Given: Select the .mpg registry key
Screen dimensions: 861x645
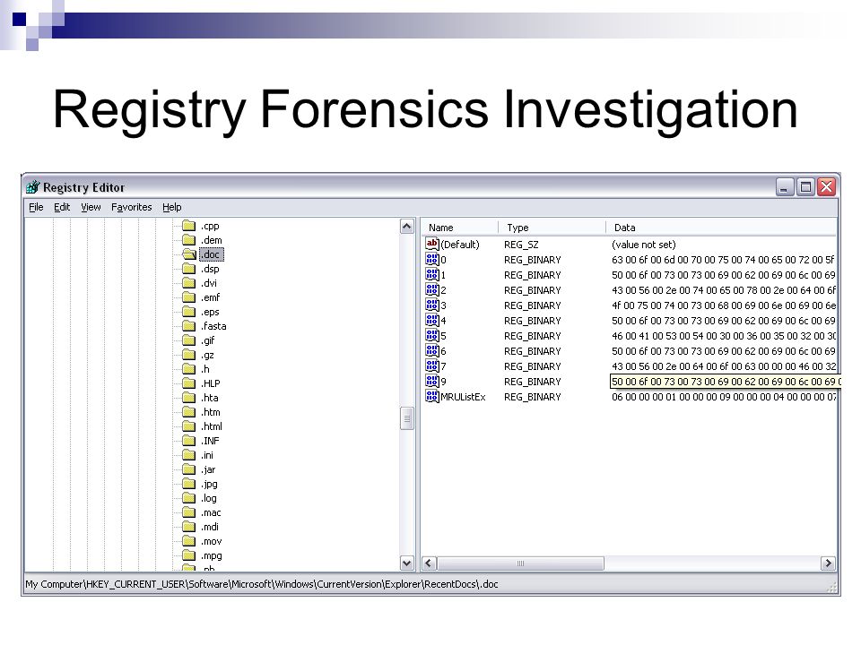Looking at the screenshot, I should (x=212, y=555).
